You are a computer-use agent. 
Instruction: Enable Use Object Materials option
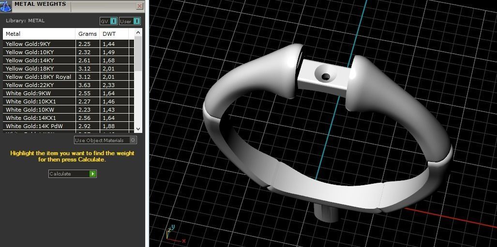[105, 140]
